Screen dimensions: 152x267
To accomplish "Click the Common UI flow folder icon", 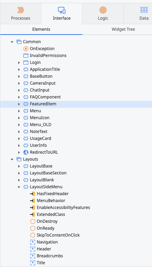I will point(19,42).
